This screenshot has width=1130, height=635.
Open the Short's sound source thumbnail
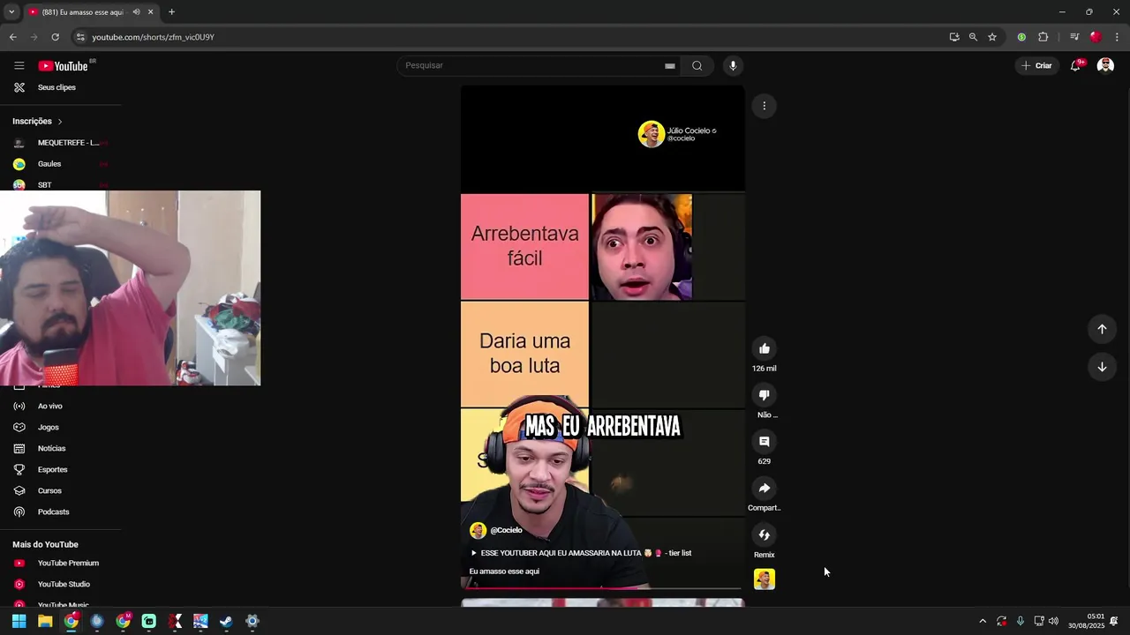point(765,579)
